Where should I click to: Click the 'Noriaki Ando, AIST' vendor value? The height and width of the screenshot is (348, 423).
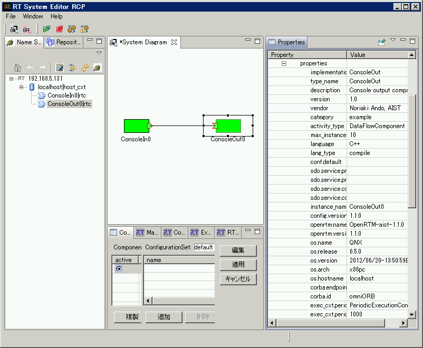click(x=375, y=108)
